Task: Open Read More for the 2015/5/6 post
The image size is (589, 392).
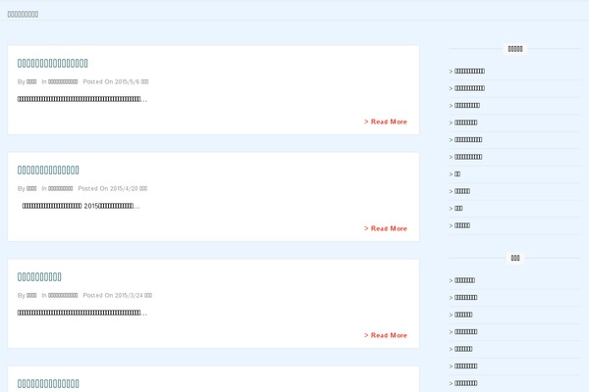Action: (x=386, y=122)
